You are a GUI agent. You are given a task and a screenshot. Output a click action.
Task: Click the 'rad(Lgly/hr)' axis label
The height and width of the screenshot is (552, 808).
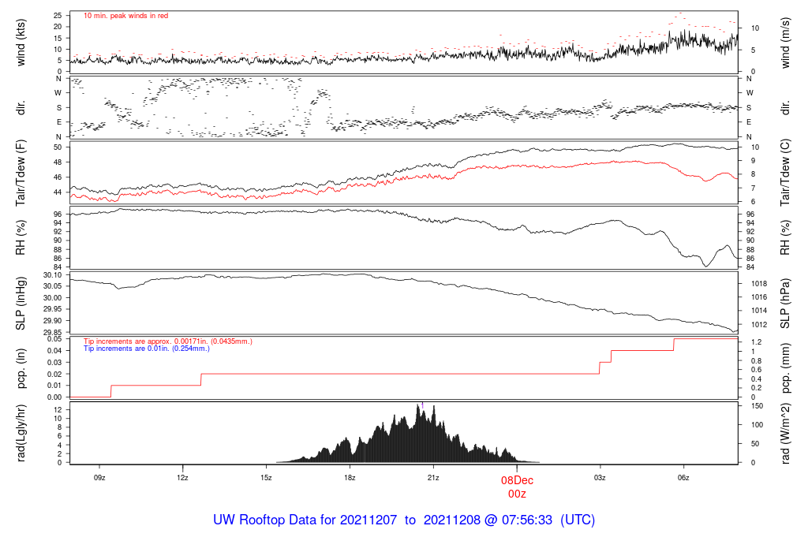[21, 433]
